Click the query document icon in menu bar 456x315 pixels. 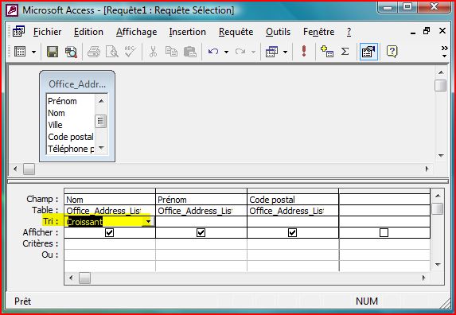click(x=18, y=31)
